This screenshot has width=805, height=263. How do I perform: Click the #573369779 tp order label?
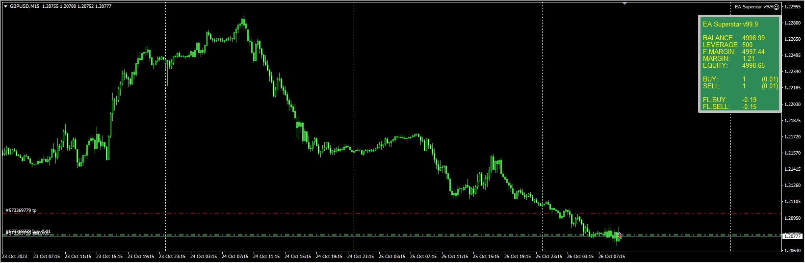coord(21,210)
